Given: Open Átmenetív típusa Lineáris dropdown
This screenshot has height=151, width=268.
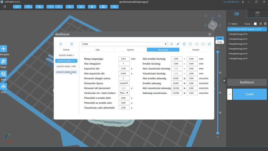Looking at the screenshot, I should coord(124,83).
